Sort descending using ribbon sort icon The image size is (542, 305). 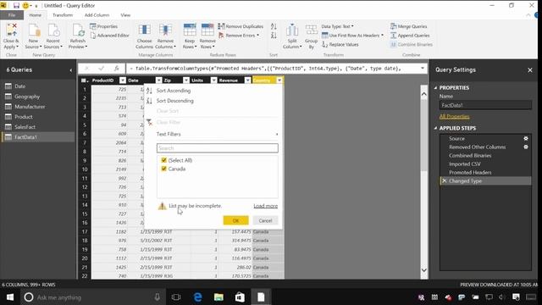274,36
